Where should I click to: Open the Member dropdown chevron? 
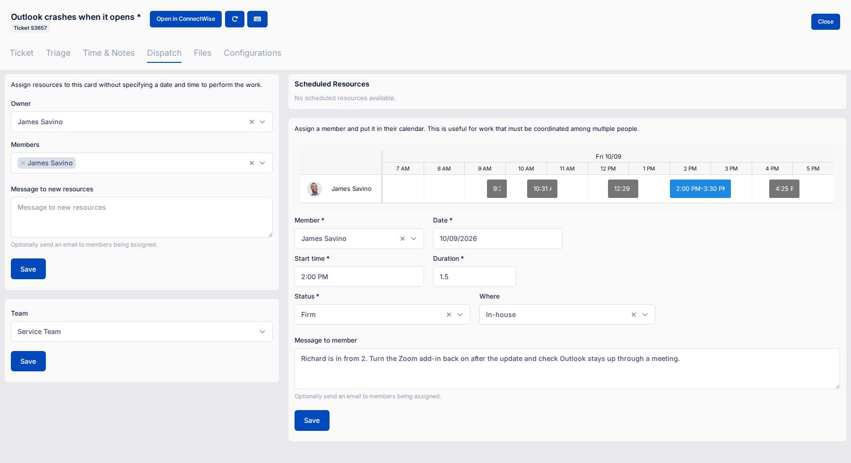pos(414,239)
